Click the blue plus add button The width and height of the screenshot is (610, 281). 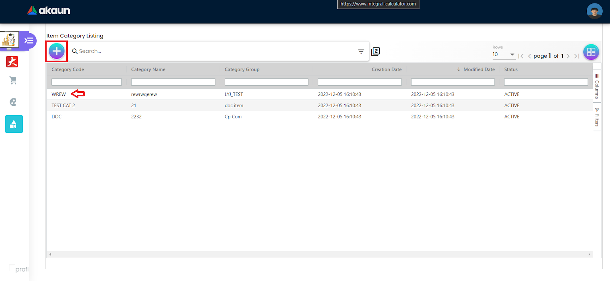tap(56, 51)
